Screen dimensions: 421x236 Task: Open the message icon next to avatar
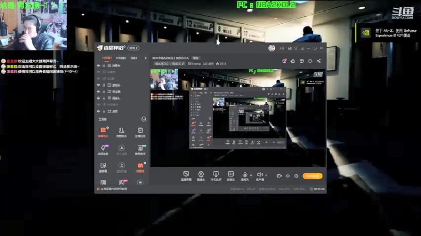[282, 48]
